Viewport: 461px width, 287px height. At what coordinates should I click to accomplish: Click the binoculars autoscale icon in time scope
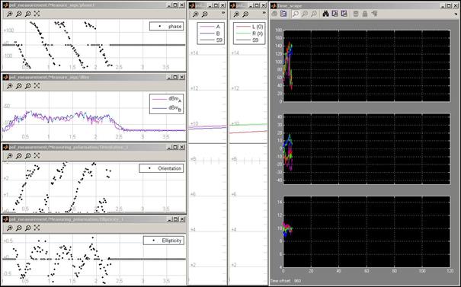pyautogui.click(x=325, y=14)
